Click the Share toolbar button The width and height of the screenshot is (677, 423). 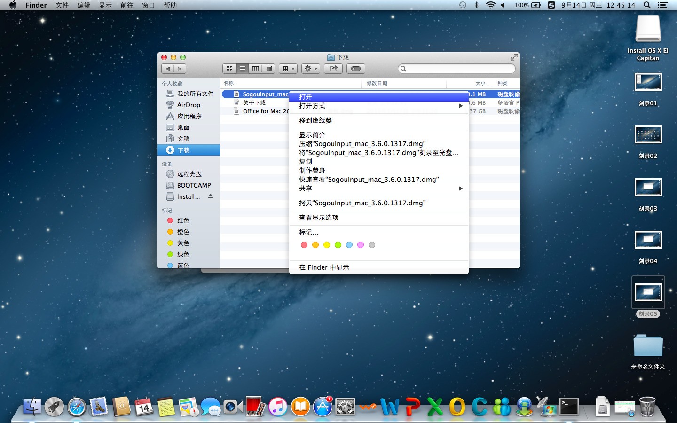click(x=333, y=69)
